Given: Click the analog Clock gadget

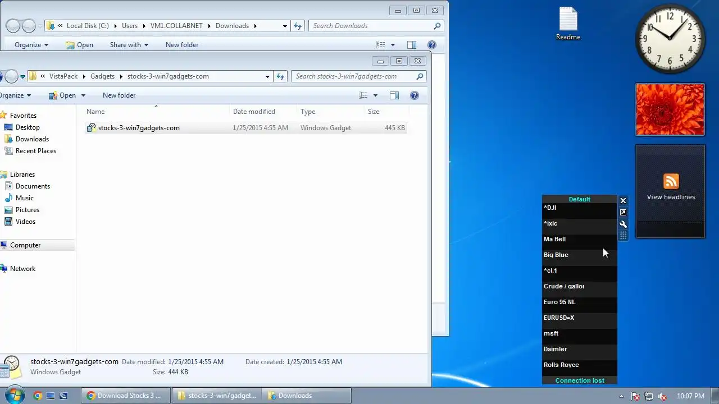Looking at the screenshot, I should point(670,39).
